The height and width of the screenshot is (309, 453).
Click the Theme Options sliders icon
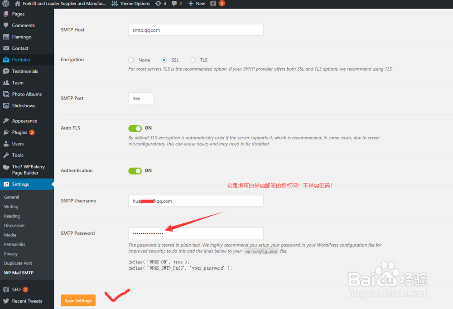coord(115,4)
